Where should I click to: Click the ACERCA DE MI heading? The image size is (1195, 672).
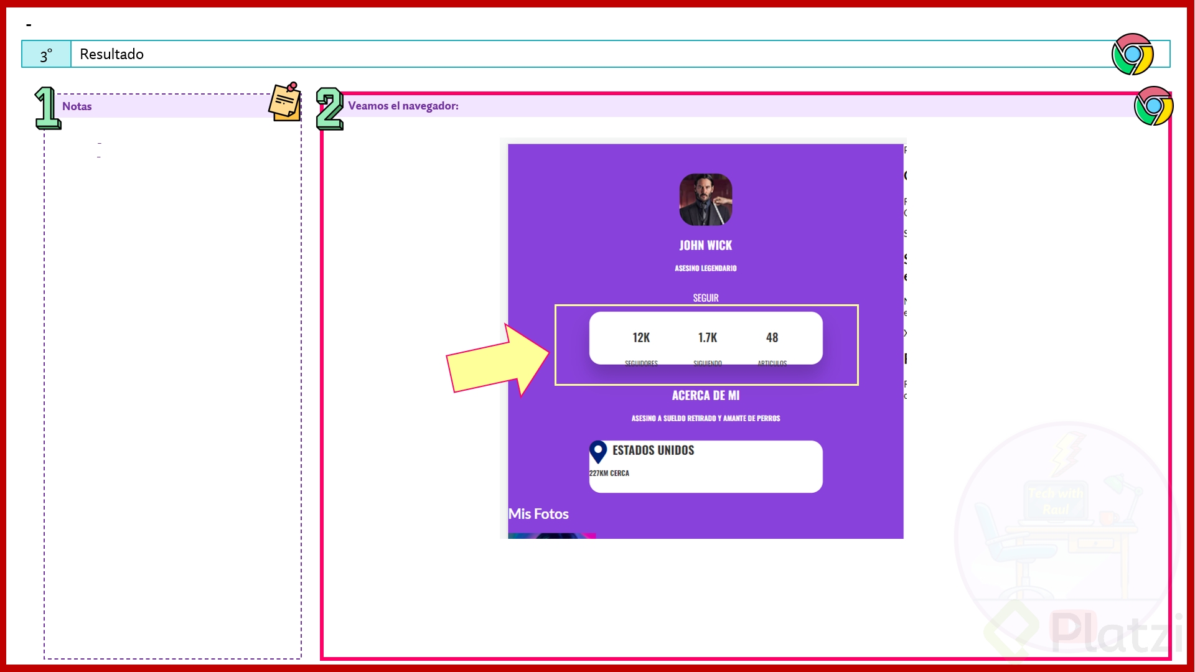tap(705, 395)
